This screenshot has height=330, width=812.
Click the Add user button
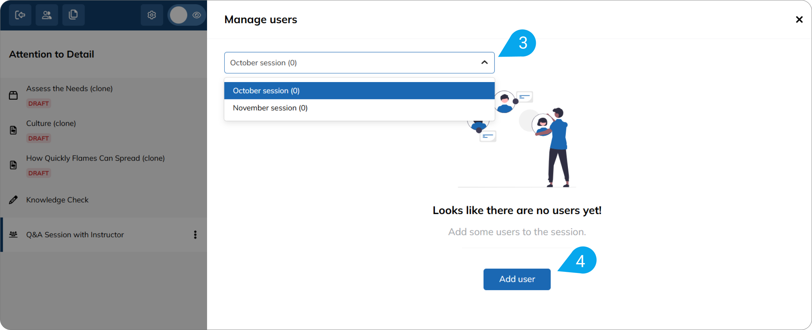pos(517,279)
